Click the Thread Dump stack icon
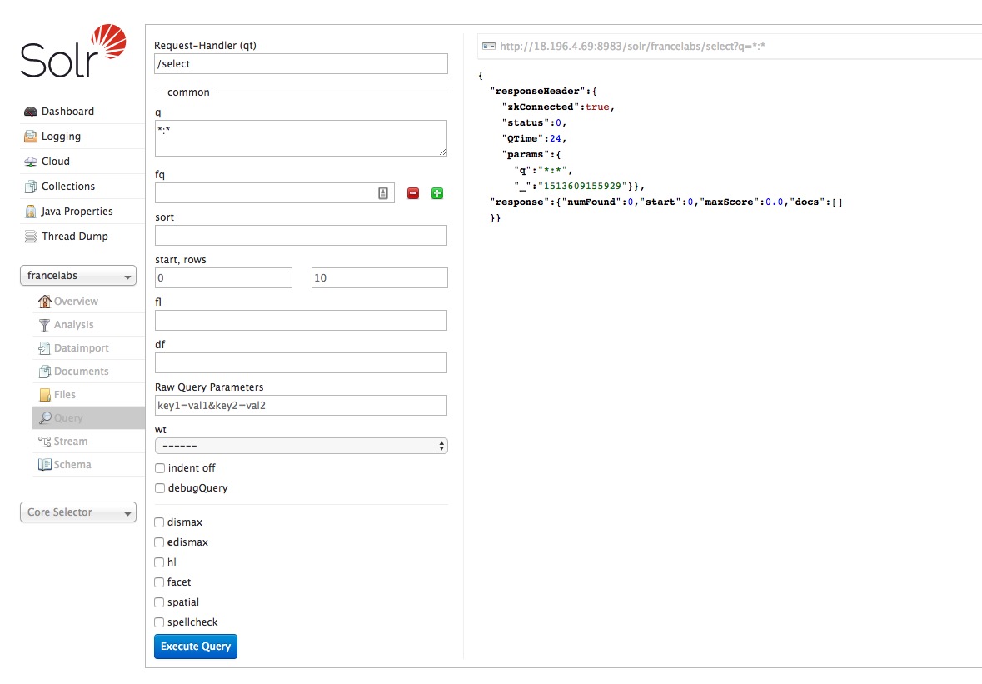This screenshot has width=982, height=684. [31, 237]
